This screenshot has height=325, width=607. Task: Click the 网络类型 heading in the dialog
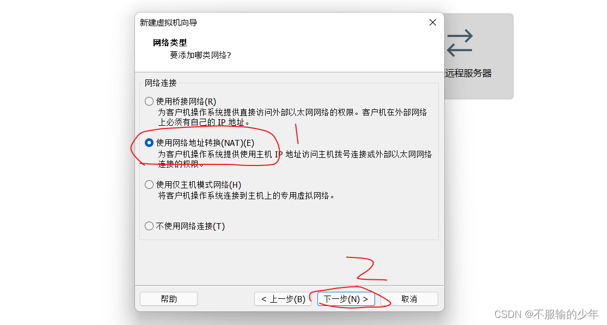170,42
